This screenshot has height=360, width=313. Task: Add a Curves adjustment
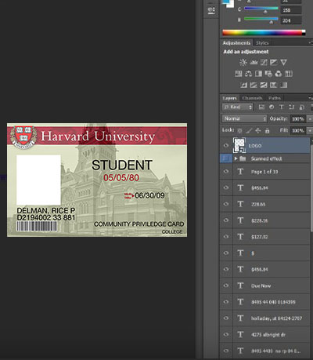(x=264, y=62)
